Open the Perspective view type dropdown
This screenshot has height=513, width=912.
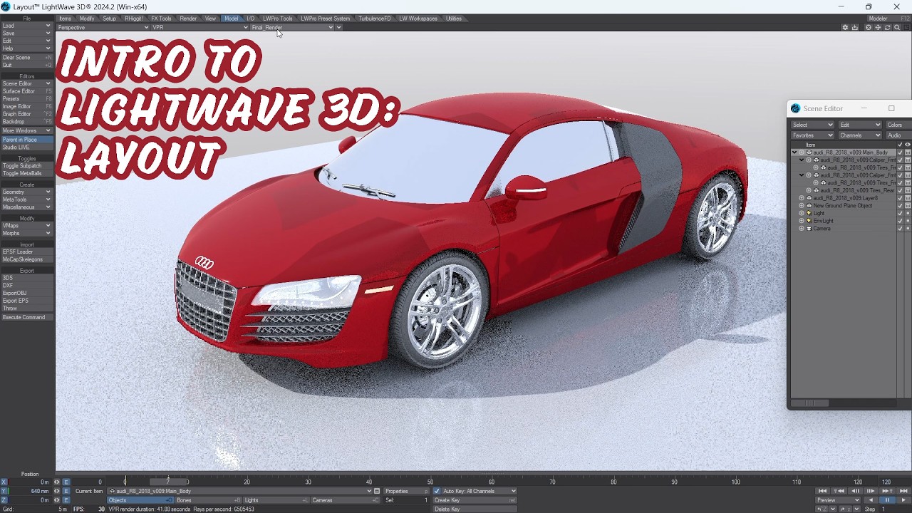tap(103, 27)
